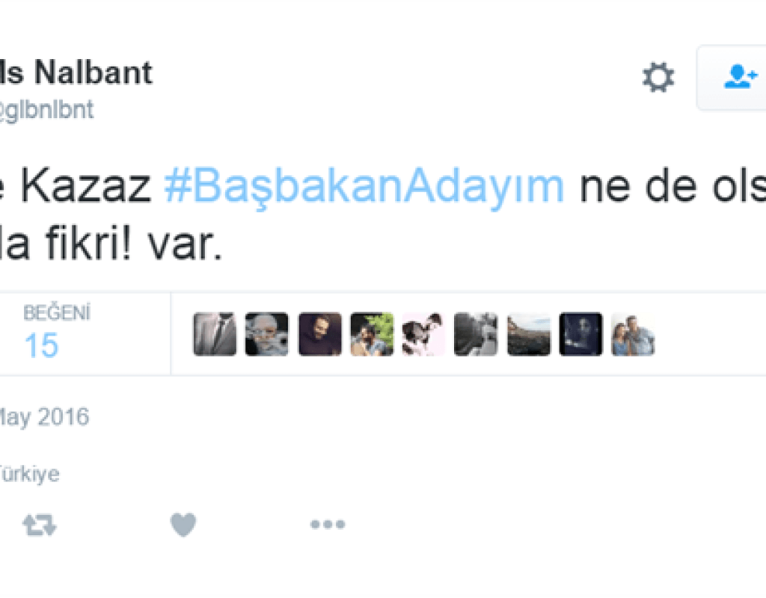Image resolution: width=766 pixels, height=598 pixels.
Task: Open seventh liker landscape avatar
Action: pyautogui.click(x=529, y=334)
